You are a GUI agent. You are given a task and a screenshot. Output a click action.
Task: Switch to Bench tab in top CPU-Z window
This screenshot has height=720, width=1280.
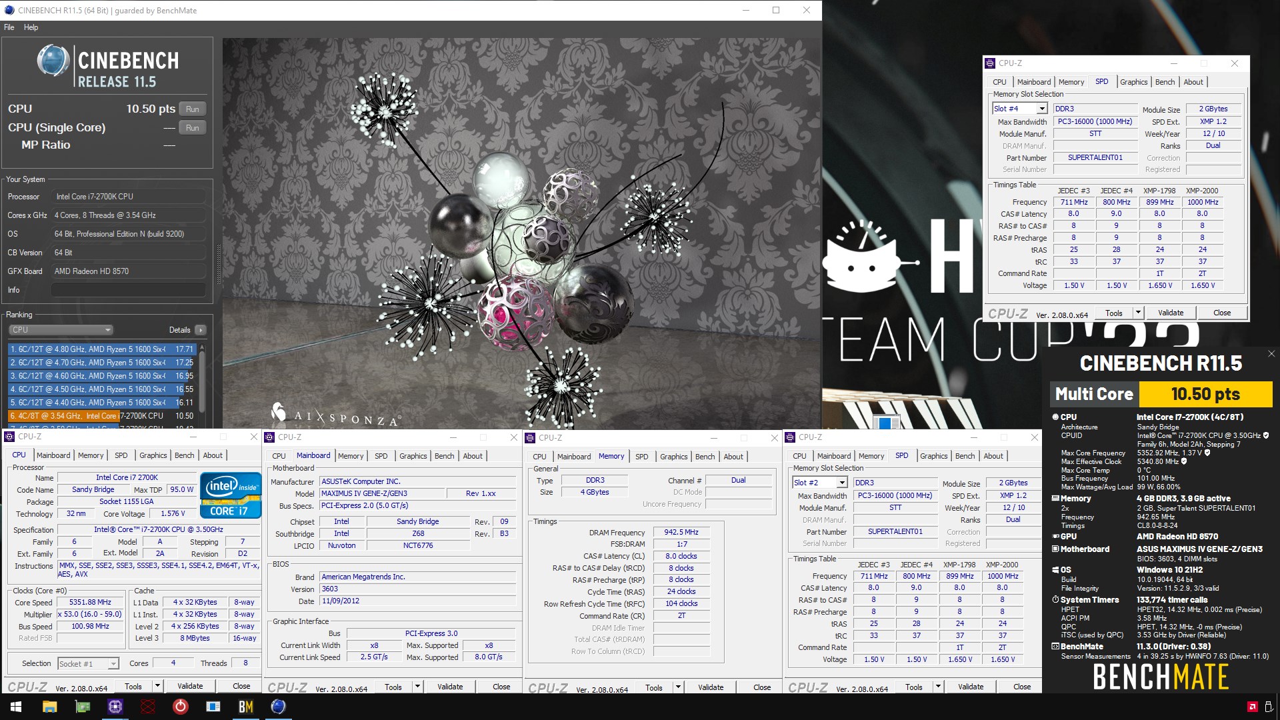(1165, 82)
